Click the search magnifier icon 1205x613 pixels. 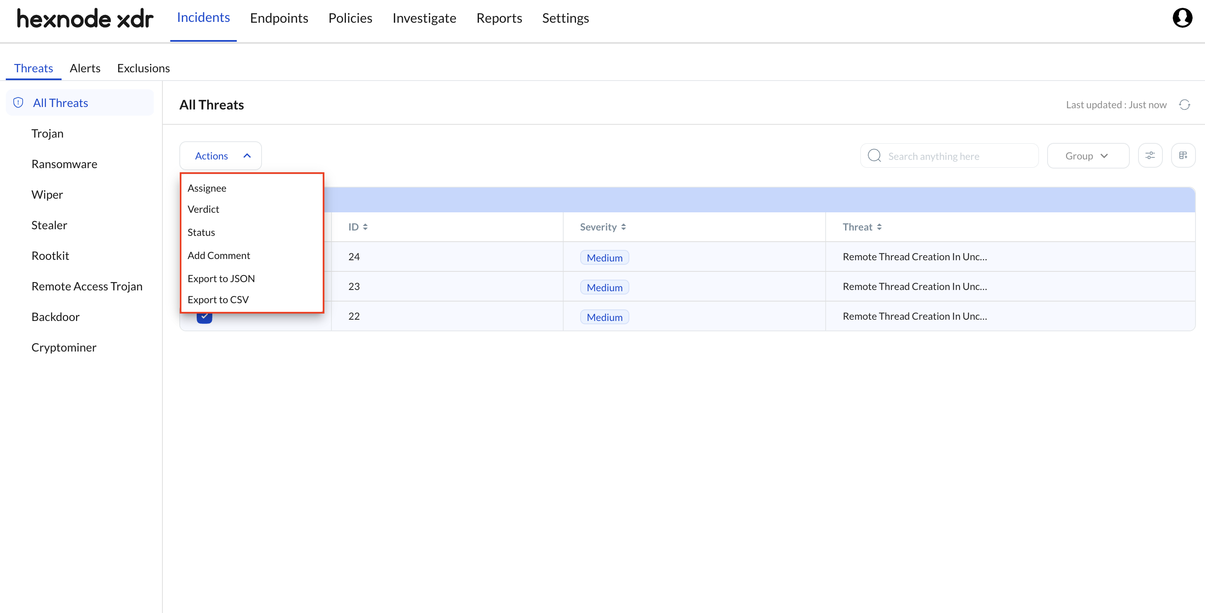point(874,156)
